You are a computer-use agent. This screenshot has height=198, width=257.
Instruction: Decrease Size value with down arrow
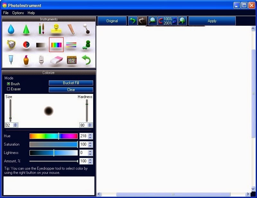click(x=15, y=126)
